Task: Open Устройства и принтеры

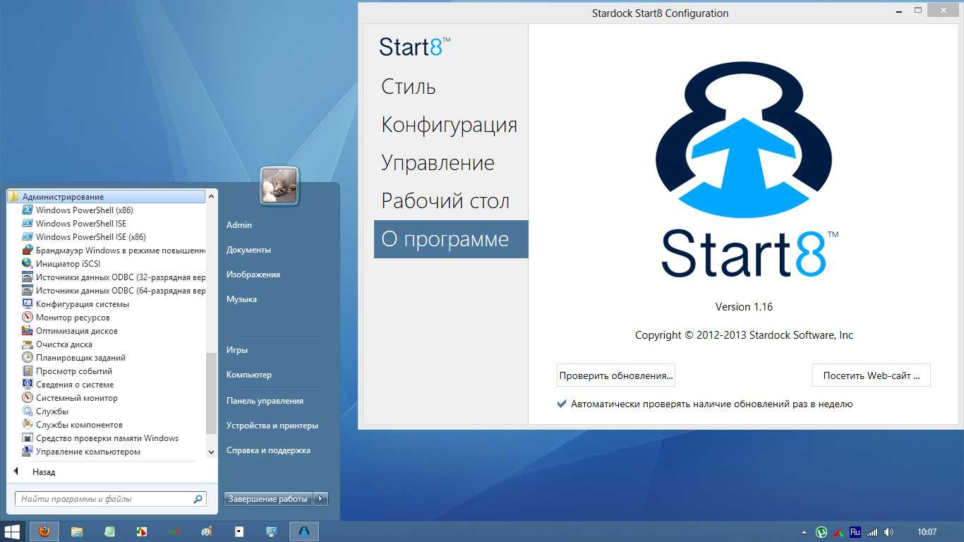Action: pyautogui.click(x=272, y=426)
